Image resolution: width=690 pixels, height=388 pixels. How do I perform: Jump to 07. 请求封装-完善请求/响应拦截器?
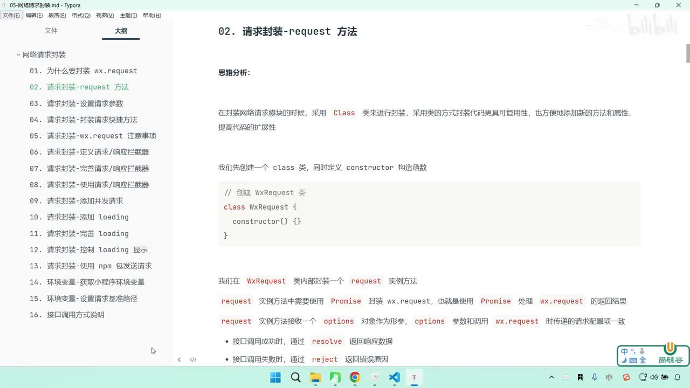pos(89,168)
